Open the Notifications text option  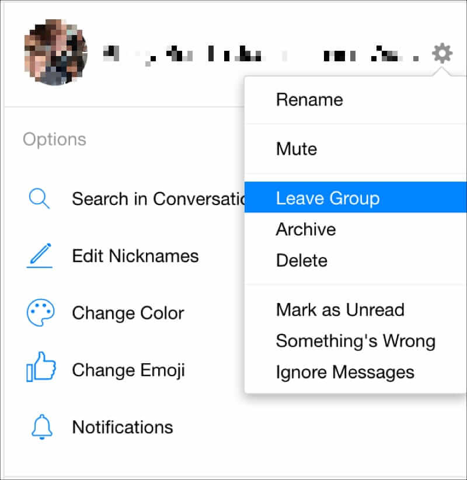pos(123,427)
